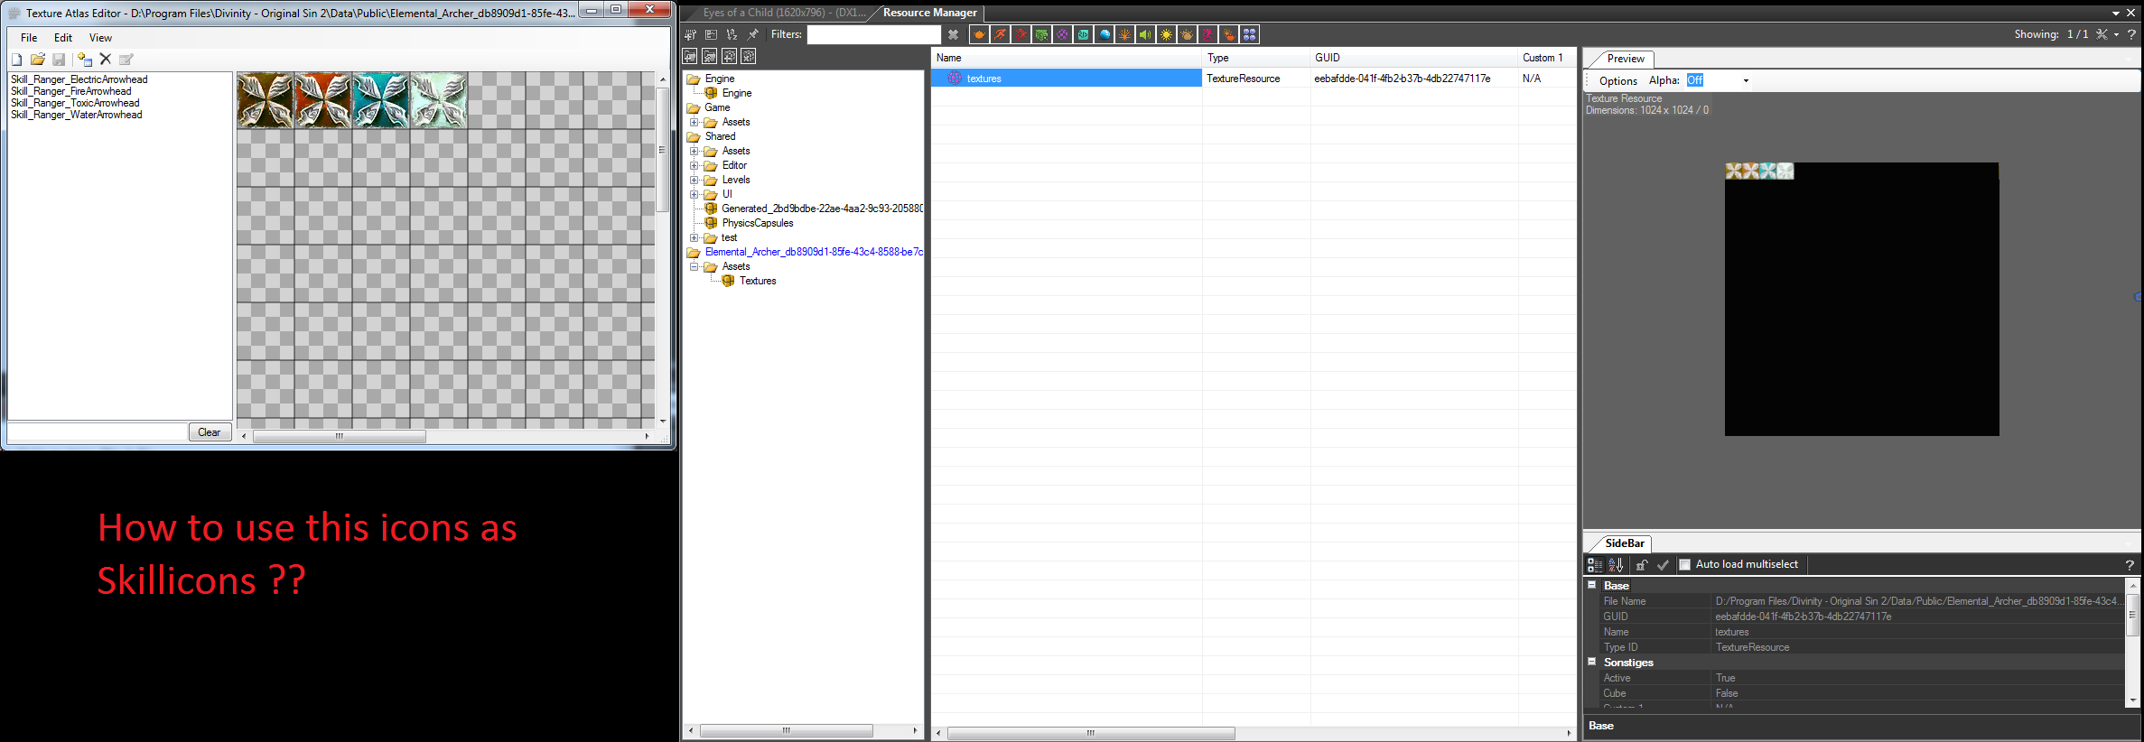Collapse the Sonstiges property group
The width and height of the screenshot is (2144, 742).
[1592, 662]
